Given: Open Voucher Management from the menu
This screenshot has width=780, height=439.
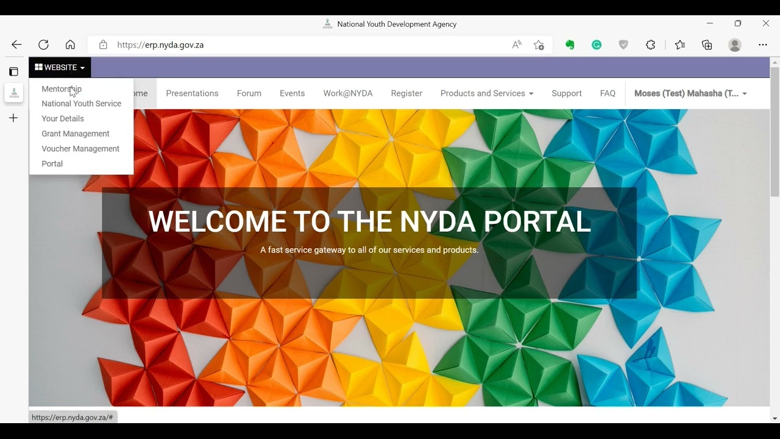Looking at the screenshot, I should point(80,149).
